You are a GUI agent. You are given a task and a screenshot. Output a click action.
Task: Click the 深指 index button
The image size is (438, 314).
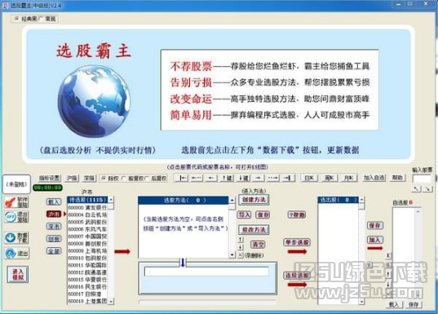[89, 178]
